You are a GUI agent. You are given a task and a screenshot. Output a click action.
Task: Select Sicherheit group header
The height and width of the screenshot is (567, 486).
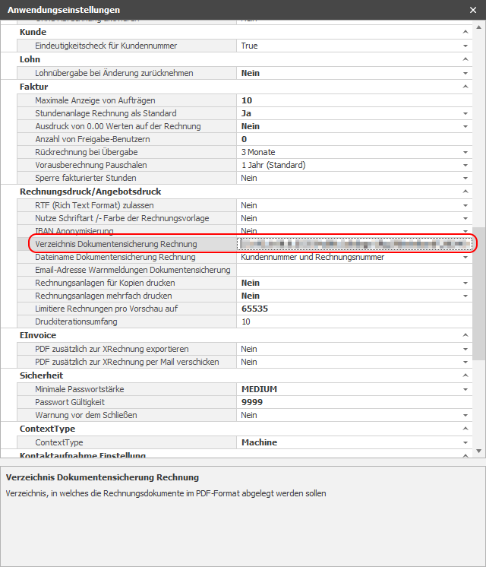(41, 375)
